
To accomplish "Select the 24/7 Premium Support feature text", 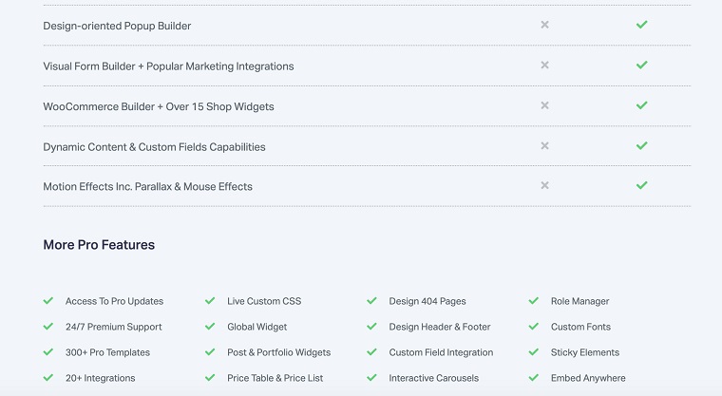I will (x=113, y=327).
